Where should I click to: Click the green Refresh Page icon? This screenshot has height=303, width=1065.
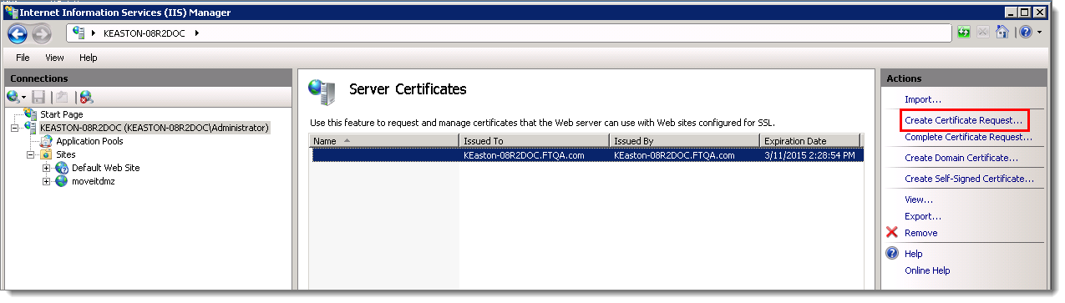tap(965, 33)
